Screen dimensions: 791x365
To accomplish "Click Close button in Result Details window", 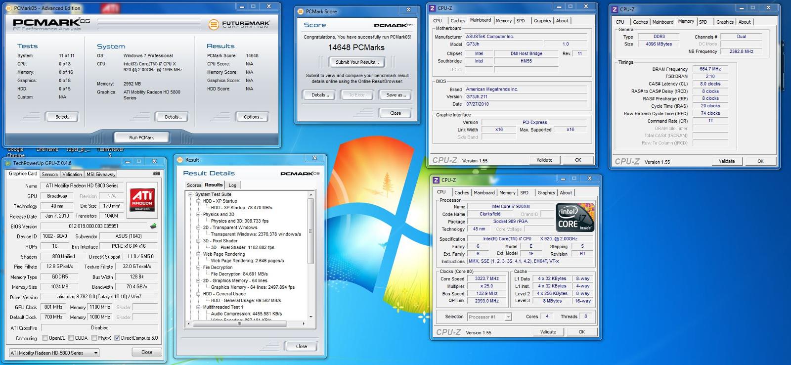I will [302, 346].
